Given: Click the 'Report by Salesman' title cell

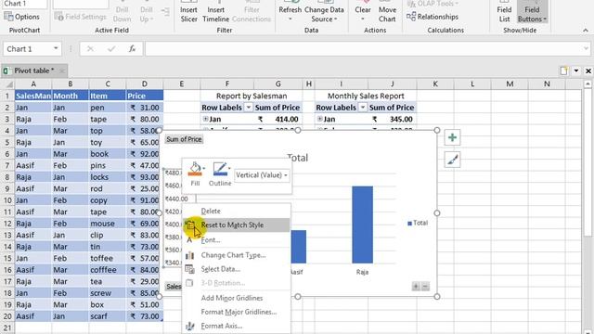Looking at the screenshot, I should pyautogui.click(x=252, y=96).
